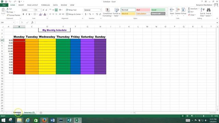Select the My Weekly Schedule title cell
219x123 pixels.
point(54,30)
